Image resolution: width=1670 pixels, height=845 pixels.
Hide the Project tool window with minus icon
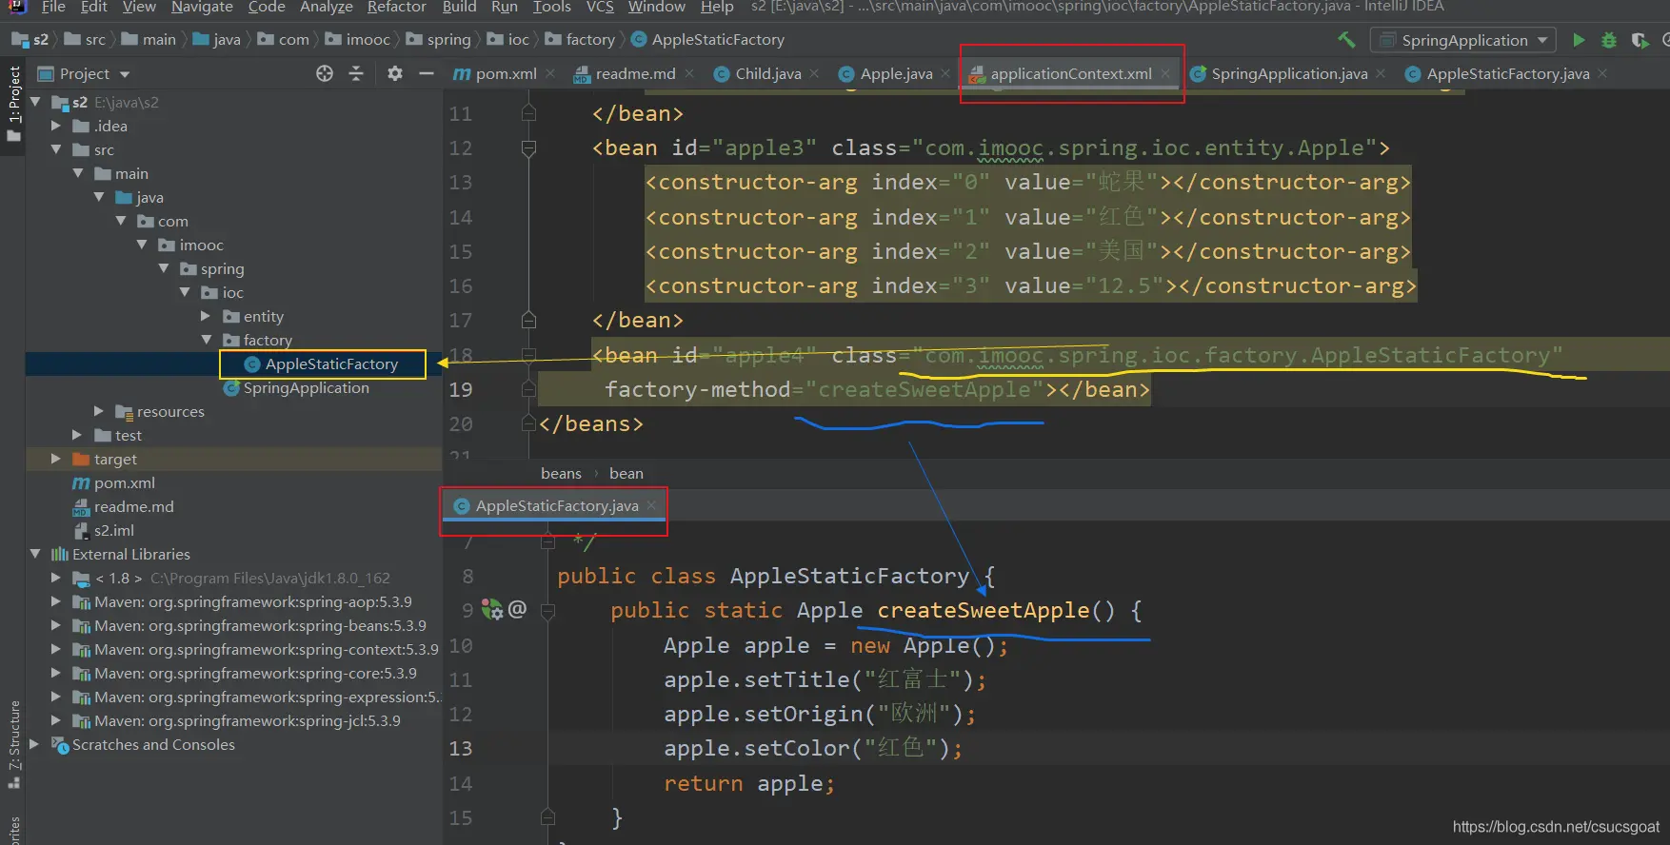click(x=427, y=73)
